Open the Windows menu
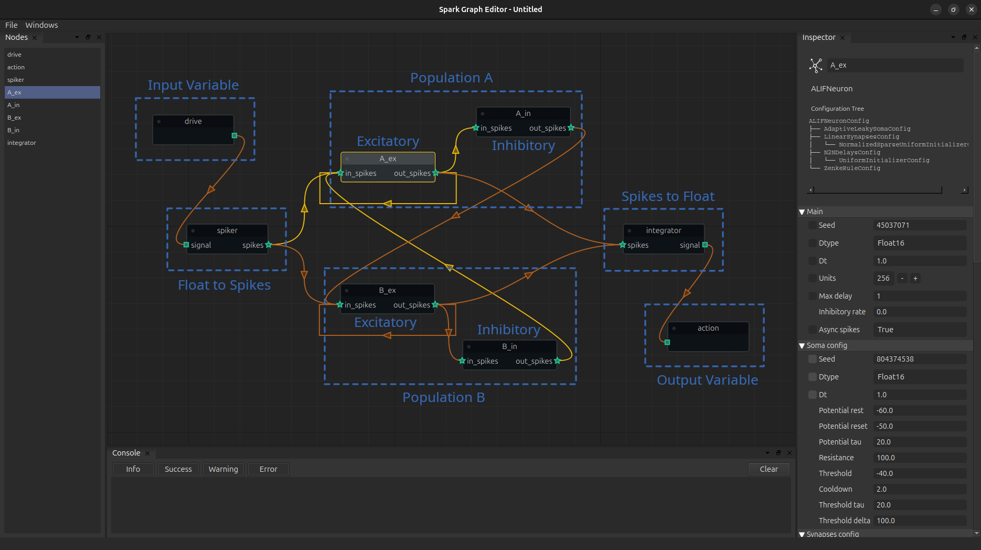Viewport: 981px width, 550px height. tap(41, 25)
